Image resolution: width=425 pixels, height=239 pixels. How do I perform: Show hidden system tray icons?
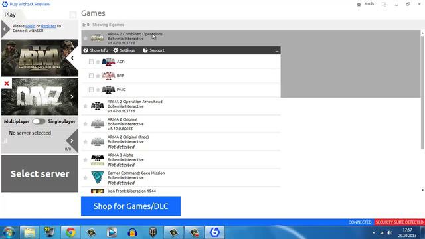pos(373,233)
